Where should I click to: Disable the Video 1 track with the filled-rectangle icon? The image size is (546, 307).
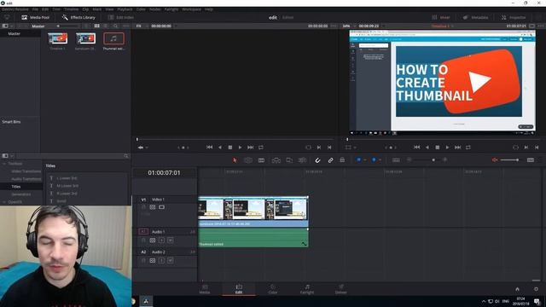(161, 207)
